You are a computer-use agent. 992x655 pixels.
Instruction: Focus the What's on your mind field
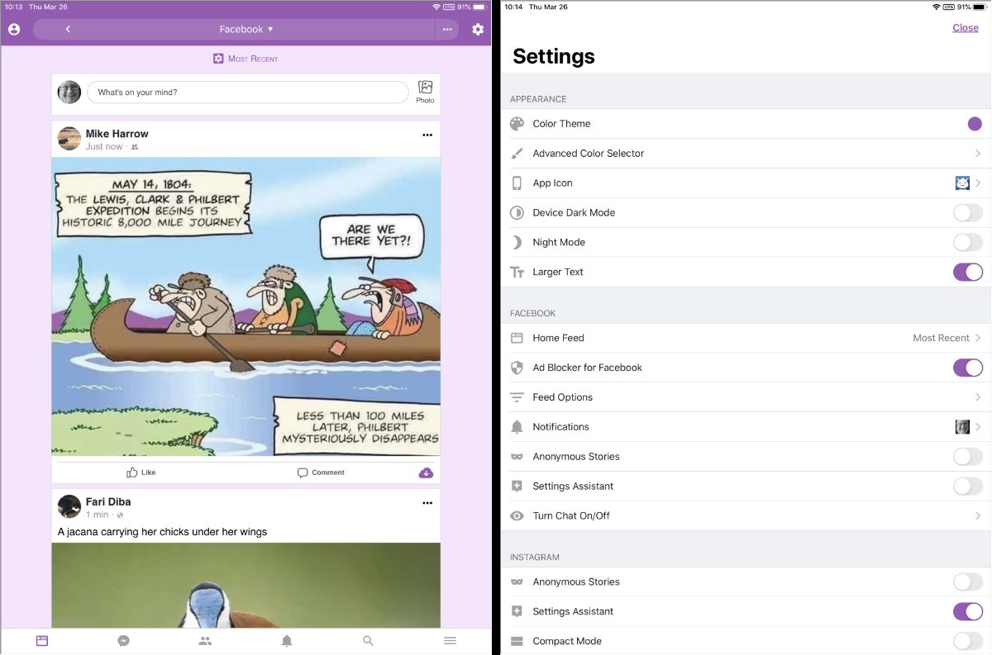pyautogui.click(x=247, y=93)
